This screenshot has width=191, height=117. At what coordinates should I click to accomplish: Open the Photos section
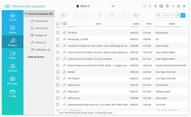click(x=12, y=29)
